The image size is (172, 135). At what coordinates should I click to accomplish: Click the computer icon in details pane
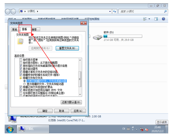pos(13,120)
